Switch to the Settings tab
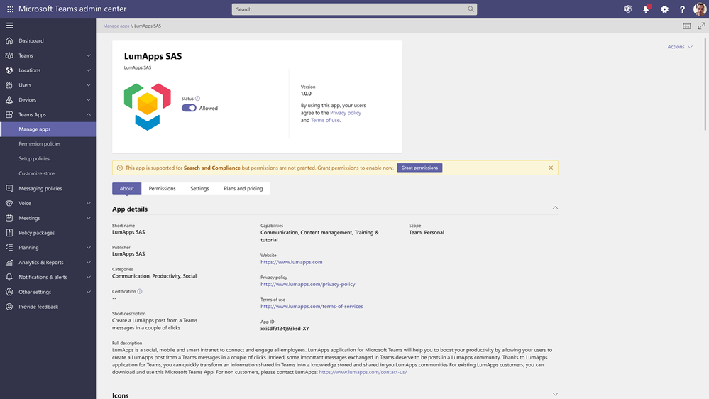709x399 pixels. point(199,189)
